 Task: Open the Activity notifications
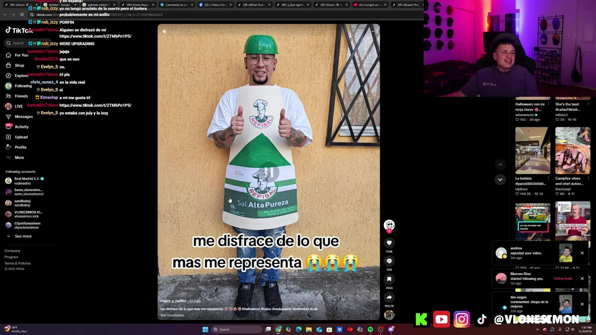17,127
